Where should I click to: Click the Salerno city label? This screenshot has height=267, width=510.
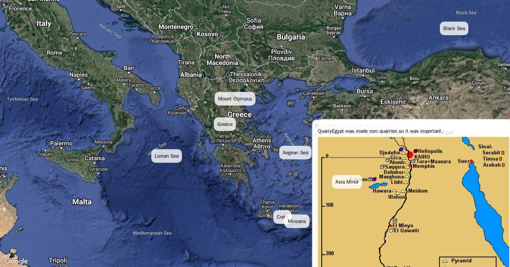(x=88, y=88)
